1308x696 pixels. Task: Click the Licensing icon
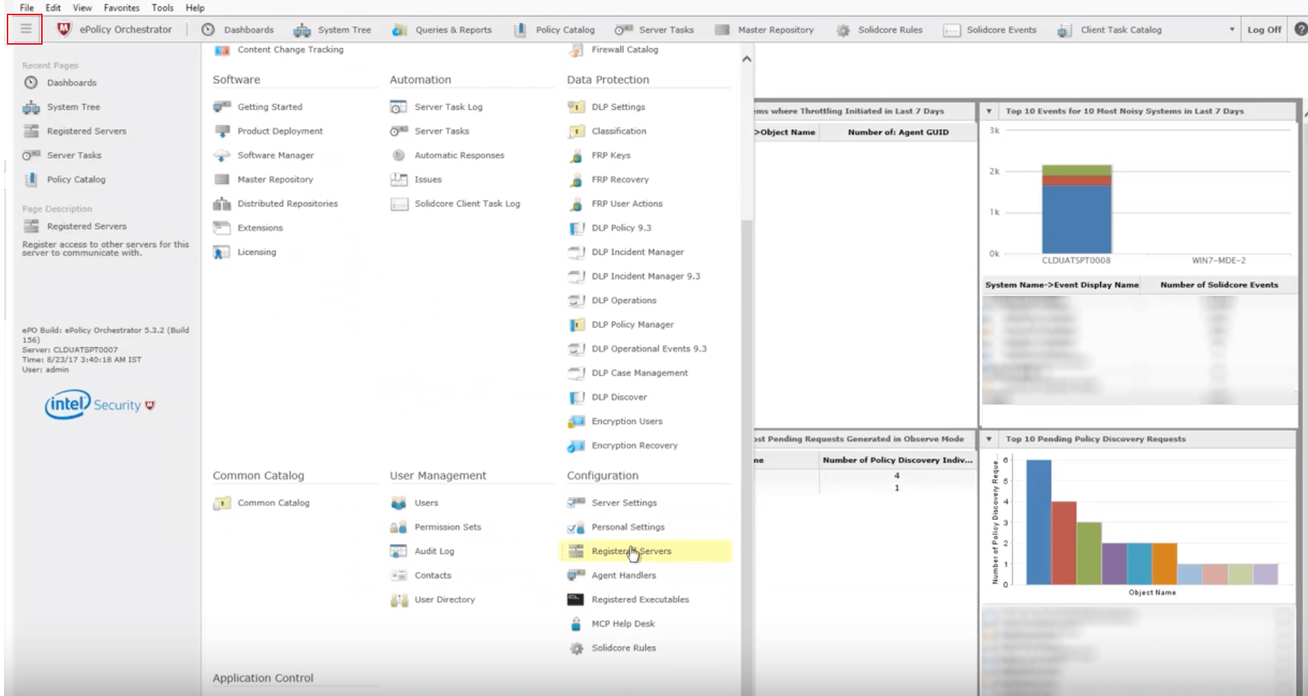tap(222, 252)
